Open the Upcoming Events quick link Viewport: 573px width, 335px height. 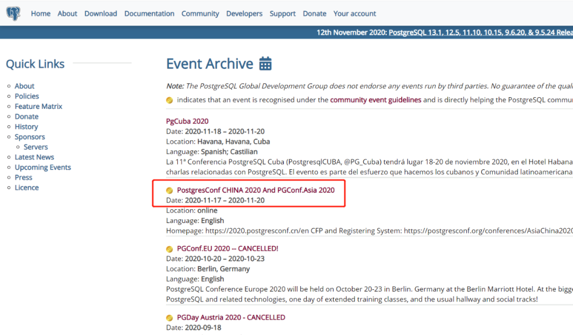pyautogui.click(x=43, y=168)
